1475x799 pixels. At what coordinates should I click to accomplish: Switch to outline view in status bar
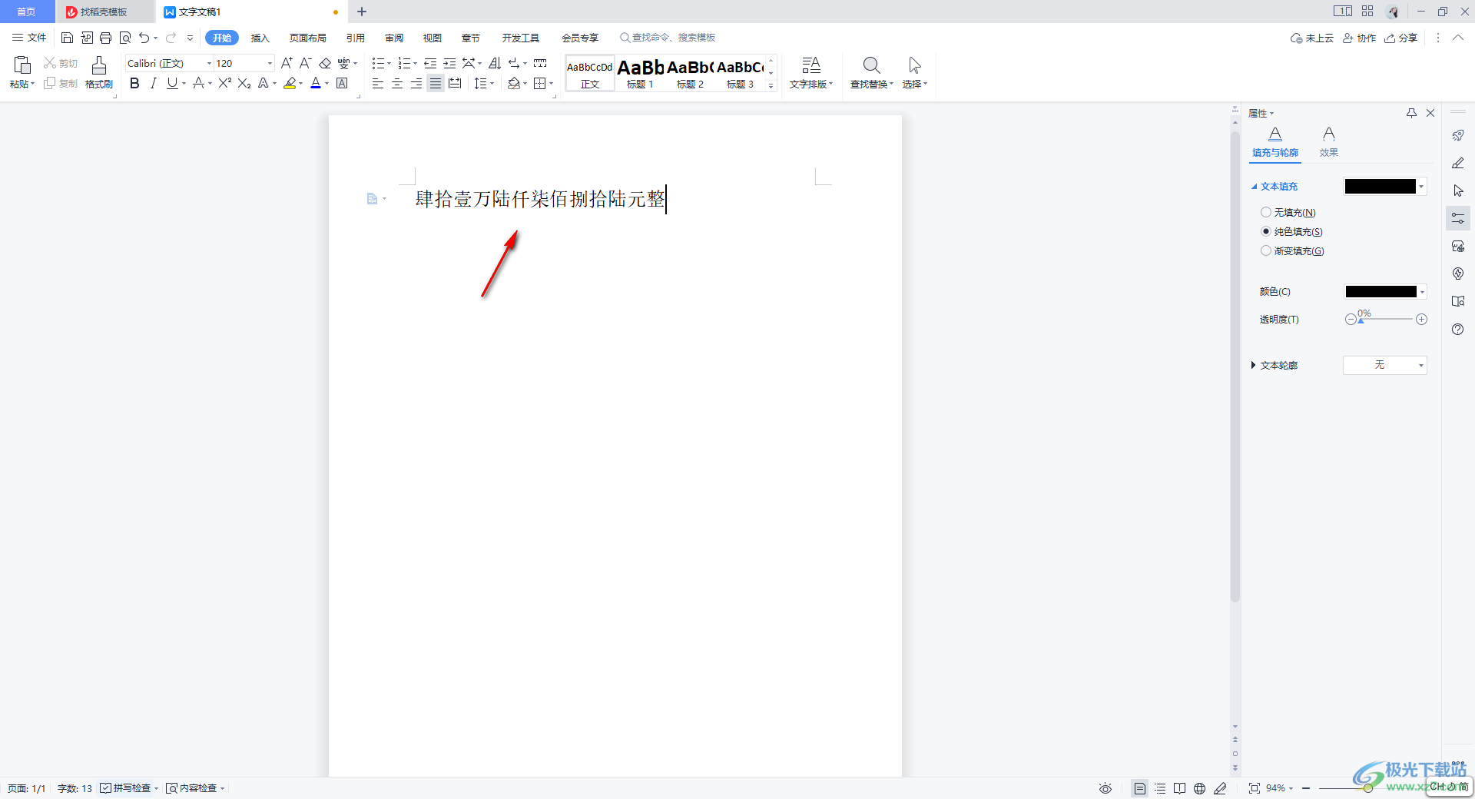(x=1160, y=788)
